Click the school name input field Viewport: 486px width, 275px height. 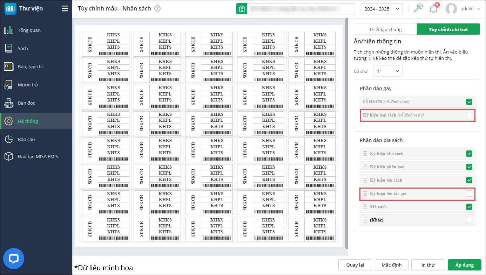point(301,9)
